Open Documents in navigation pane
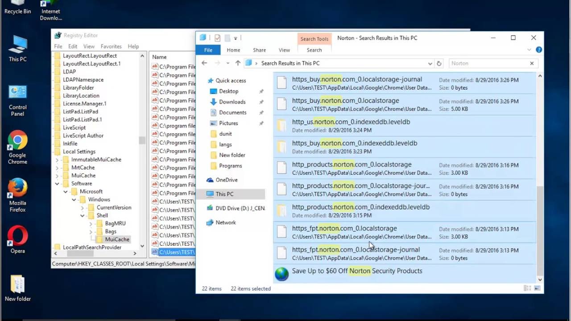571x321 pixels. [x=232, y=113]
